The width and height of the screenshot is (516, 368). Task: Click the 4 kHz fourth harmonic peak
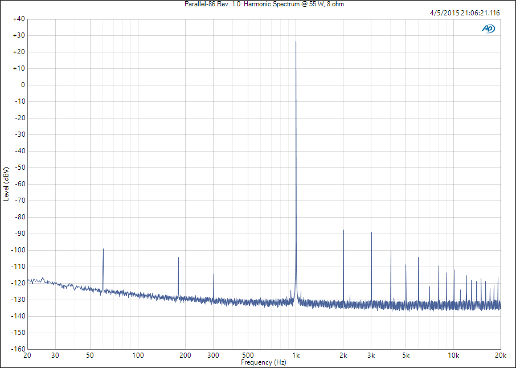point(391,251)
